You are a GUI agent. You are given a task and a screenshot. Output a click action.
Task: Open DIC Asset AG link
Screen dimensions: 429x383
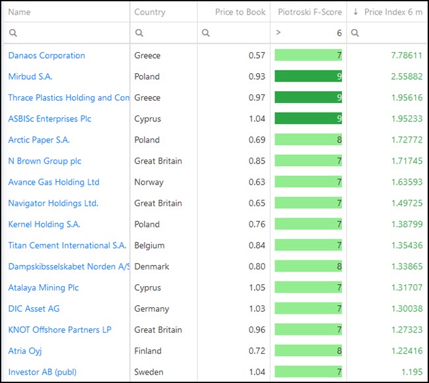pyautogui.click(x=34, y=309)
